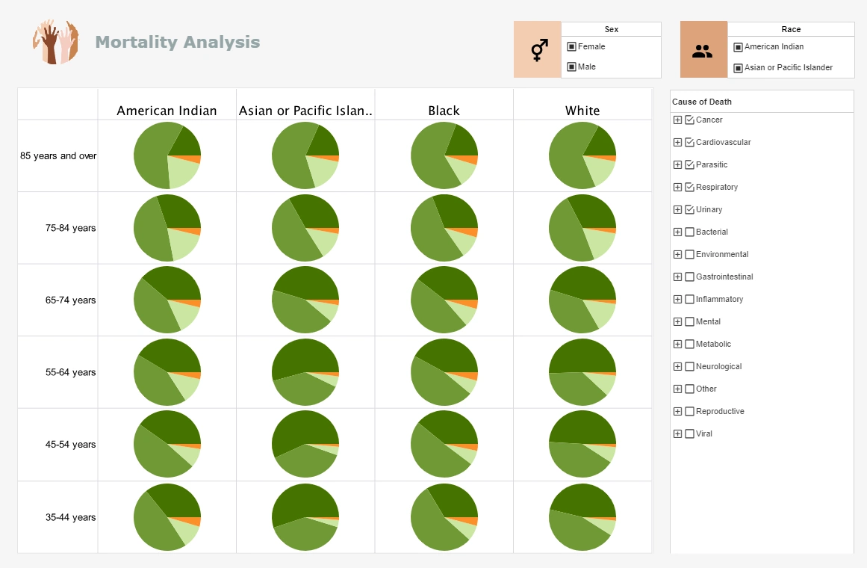Expand the Cancer category tree item

pyautogui.click(x=677, y=120)
